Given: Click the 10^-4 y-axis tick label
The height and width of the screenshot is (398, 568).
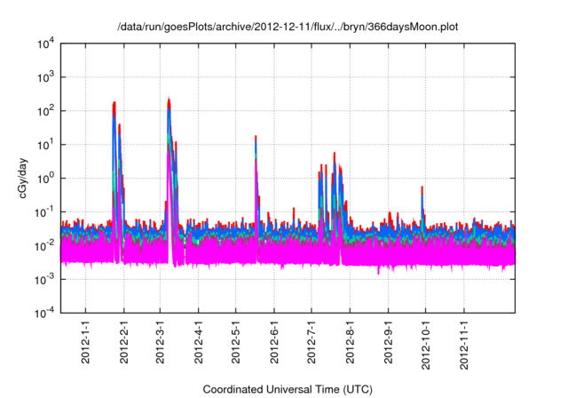Looking at the screenshot, I should tap(44, 312).
